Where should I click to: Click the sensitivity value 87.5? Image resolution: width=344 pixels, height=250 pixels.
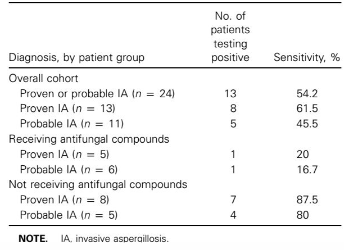pyautogui.click(x=307, y=200)
